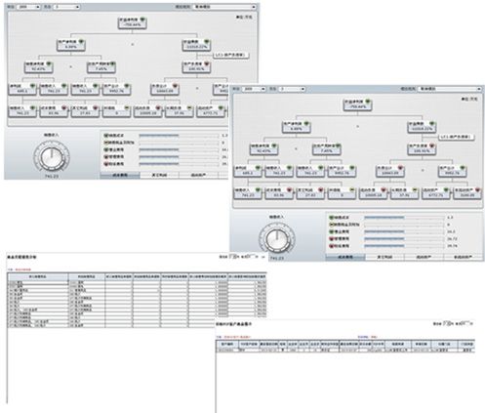Open the year dropdown in the front dashboard
This screenshot has width=485, height=413.
click(x=254, y=89)
